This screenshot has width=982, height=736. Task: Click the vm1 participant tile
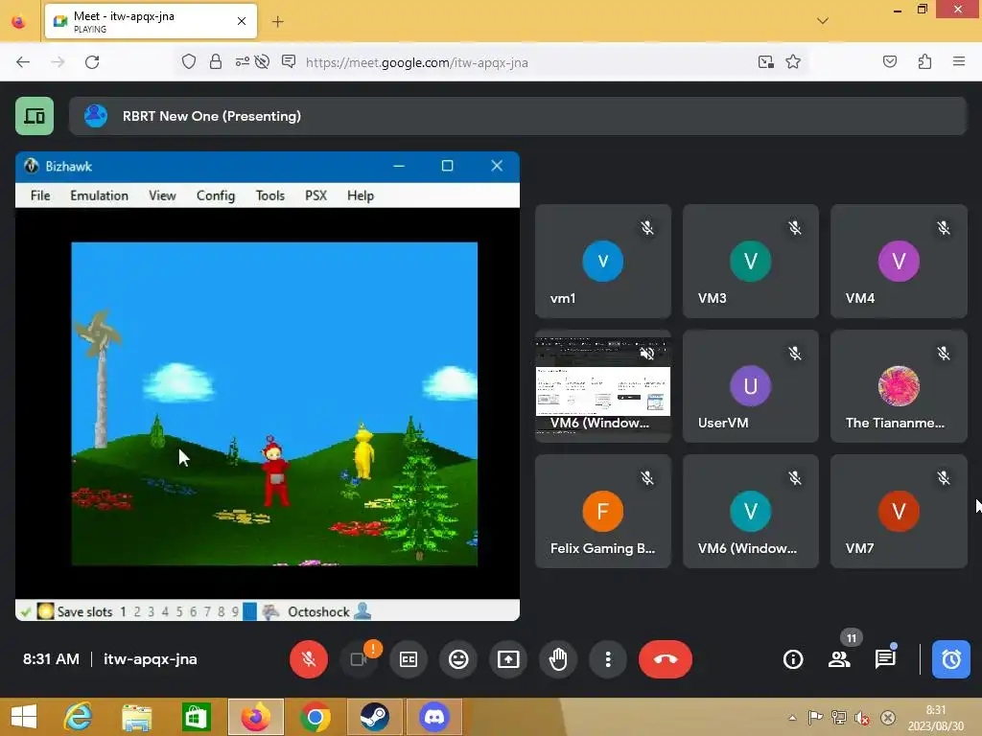pyautogui.click(x=603, y=261)
